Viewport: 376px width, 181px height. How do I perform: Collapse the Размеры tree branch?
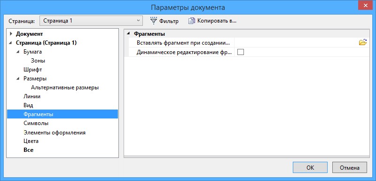click(18, 79)
